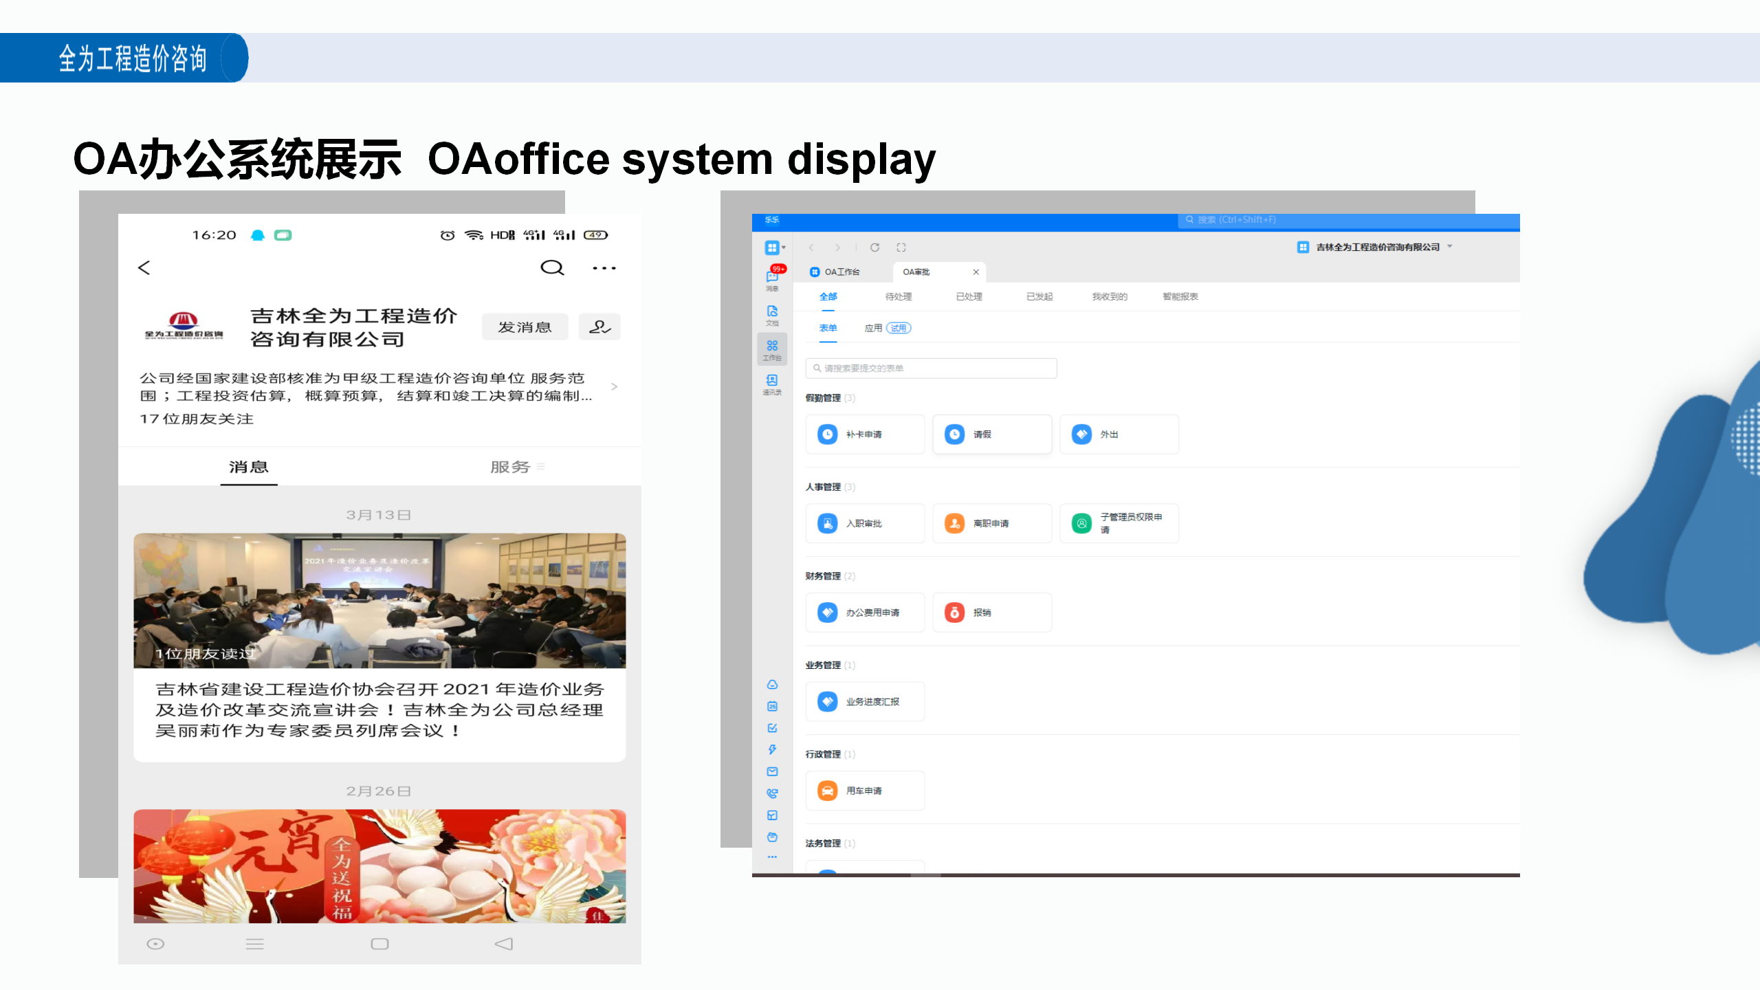Tap the three-dot more menu on phone
The width and height of the screenshot is (1760, 990).
(x=604, y=268)
